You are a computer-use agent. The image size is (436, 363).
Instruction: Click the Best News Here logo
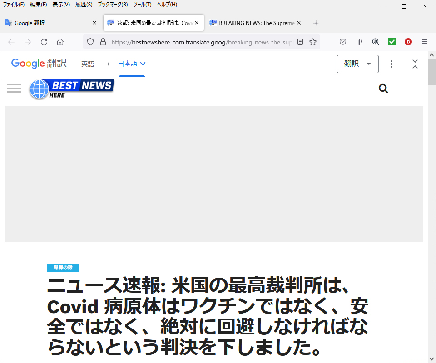click(x=72, y=89)
